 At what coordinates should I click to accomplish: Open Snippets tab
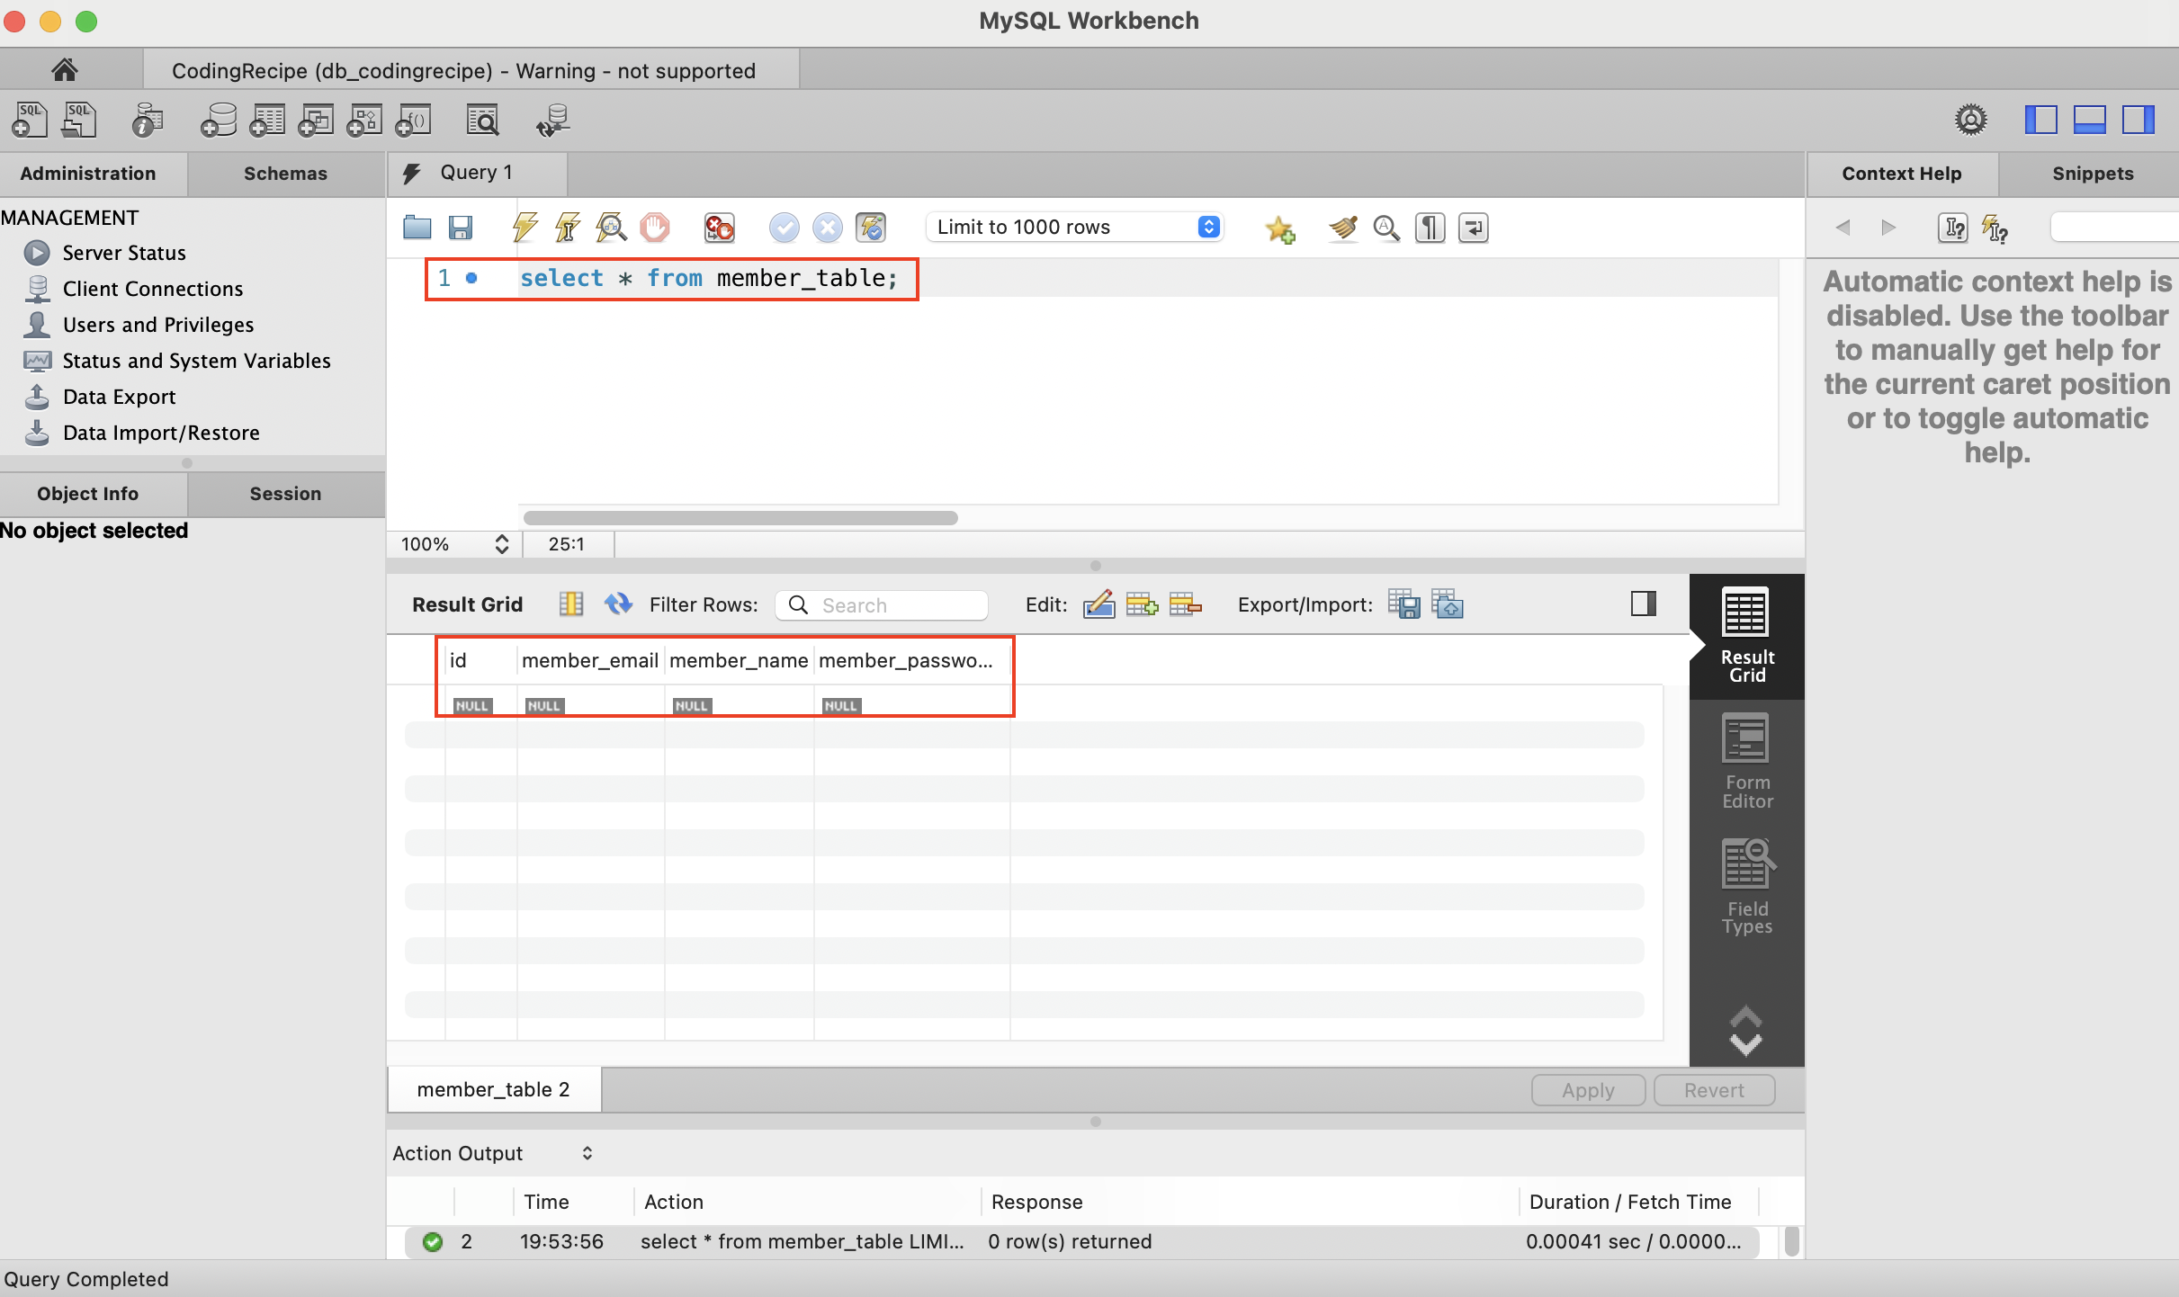(2092, 174)
